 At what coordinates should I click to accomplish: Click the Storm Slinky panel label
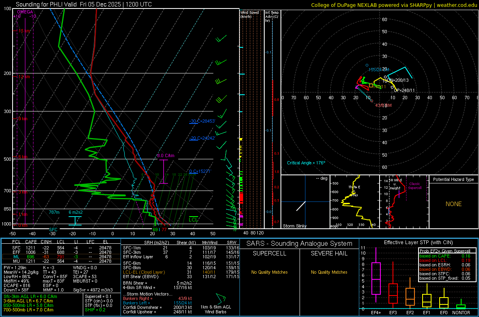point(294,226)
